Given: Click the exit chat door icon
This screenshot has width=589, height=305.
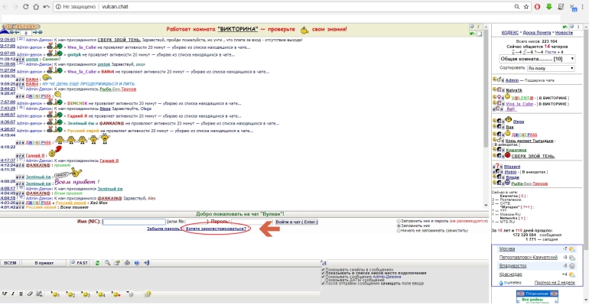Looking at the screenshot, I should [147, 263].
